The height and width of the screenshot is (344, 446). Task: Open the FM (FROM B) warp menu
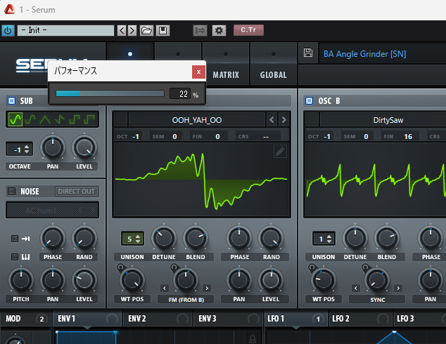click(186, 300)
